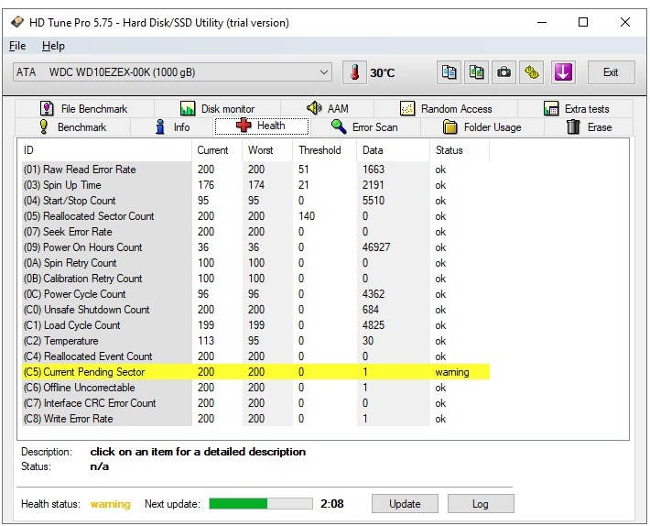650x526 pixels.
Task: Click the red cross Health icon
Action: 244,125
